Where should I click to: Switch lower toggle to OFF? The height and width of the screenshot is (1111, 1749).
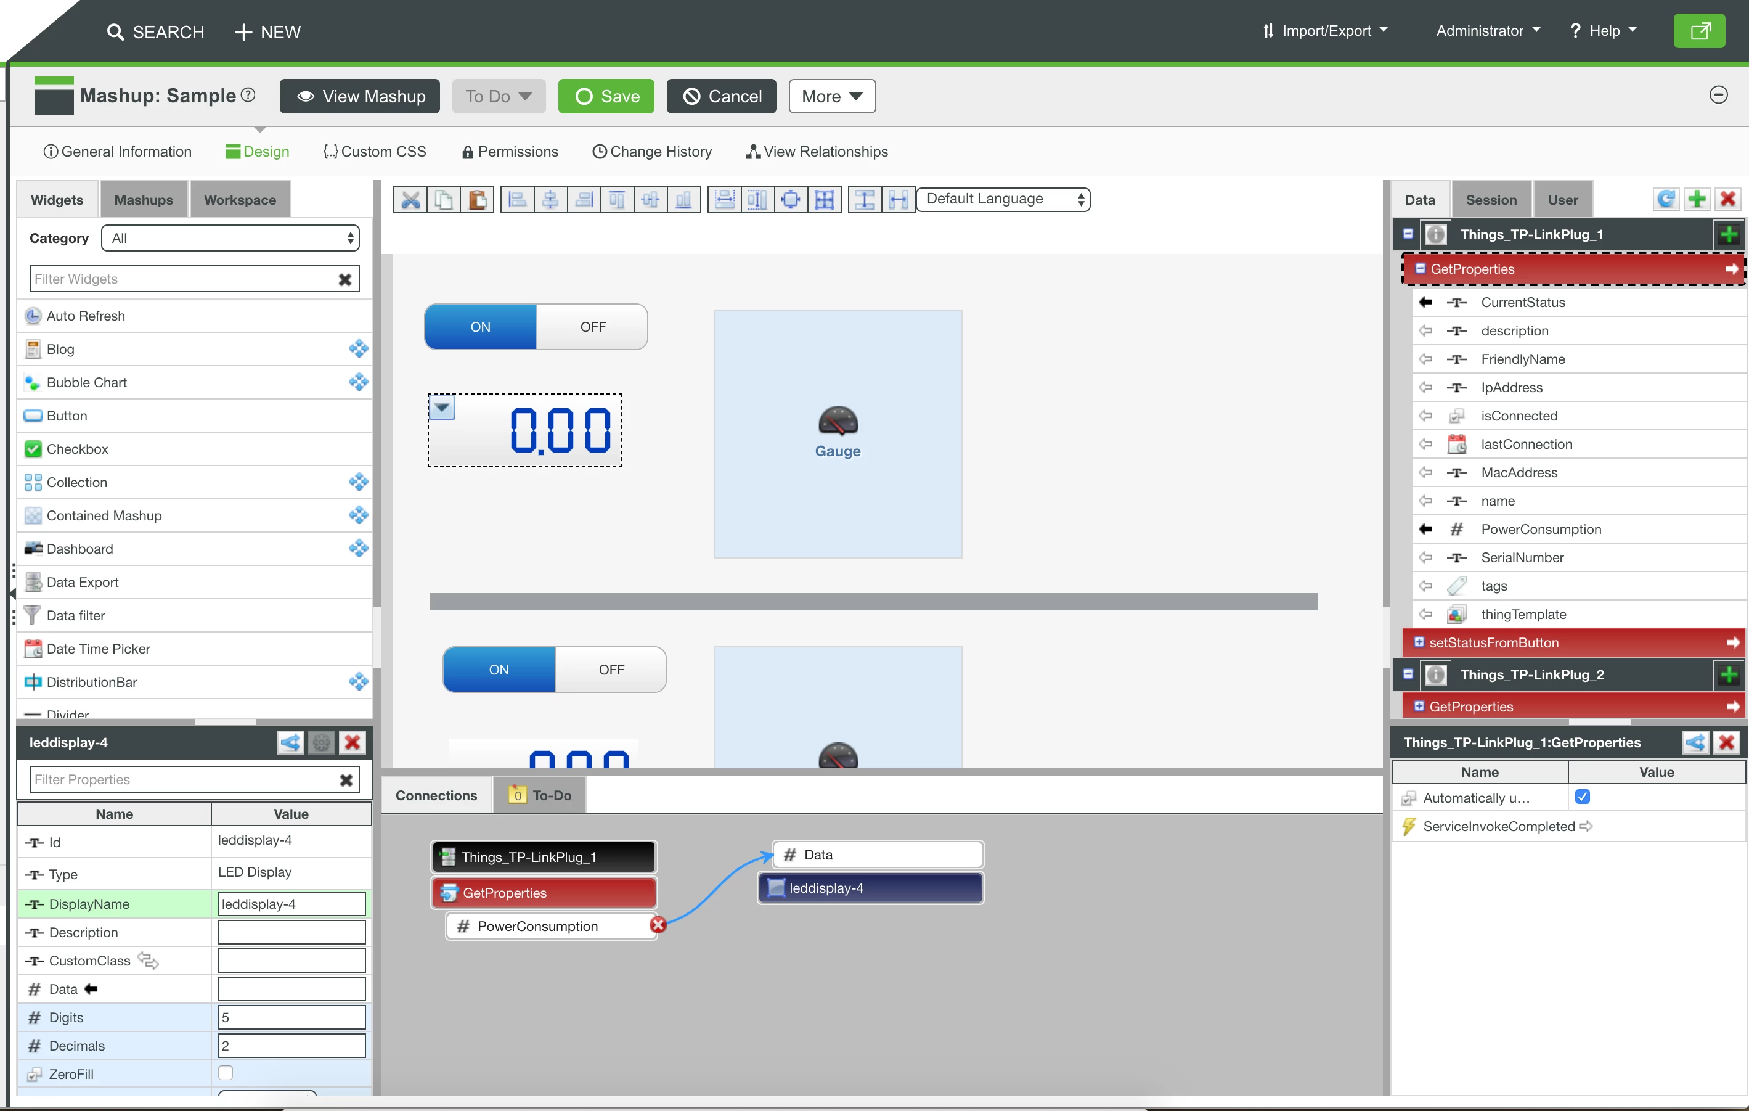pyautogui.click(x=611, y=670)
